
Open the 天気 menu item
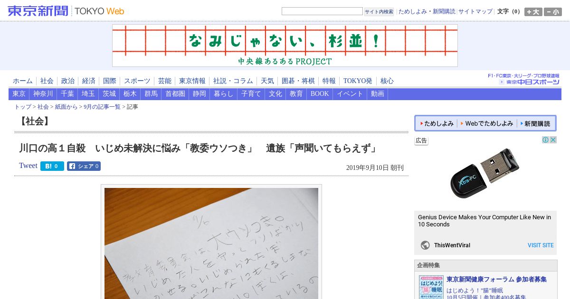coord(267,81)
